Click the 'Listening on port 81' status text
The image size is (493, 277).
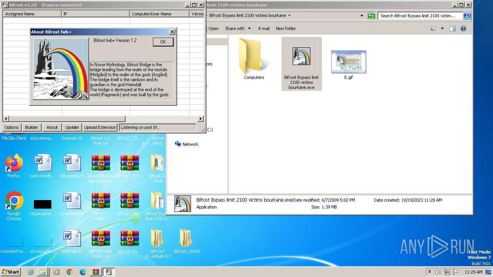(139, 127)
